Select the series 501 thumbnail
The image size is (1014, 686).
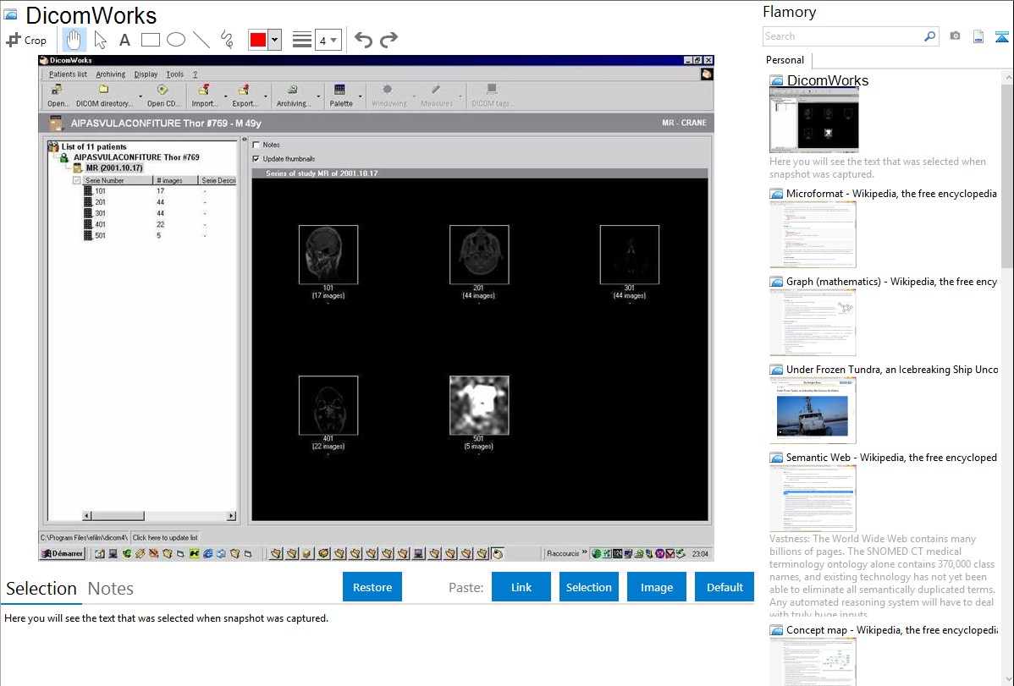pyautogui.click(x=479, y=405)
